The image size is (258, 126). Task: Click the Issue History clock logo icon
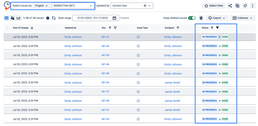click(x=7, y=6)
